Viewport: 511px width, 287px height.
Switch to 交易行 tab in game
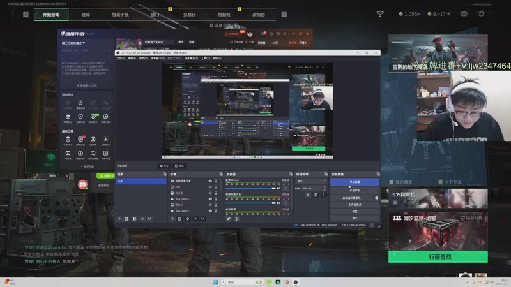click(189, 15)
